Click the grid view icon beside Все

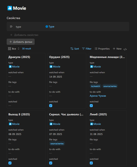point(9,49)
